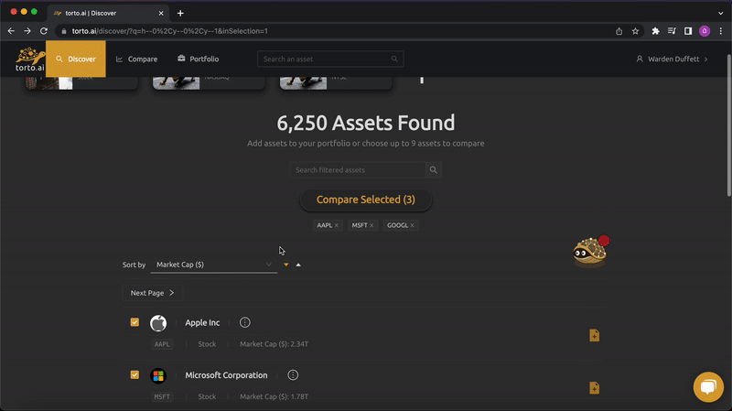Viewport: 732px width, 411px height.
Task: Open Chrome profile avatar
Action: coord(705,31)
